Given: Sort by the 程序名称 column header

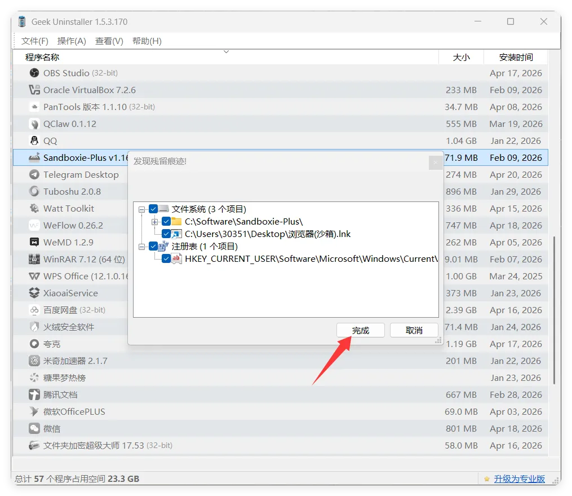Looking at the screenshot, I should point(225,58).
